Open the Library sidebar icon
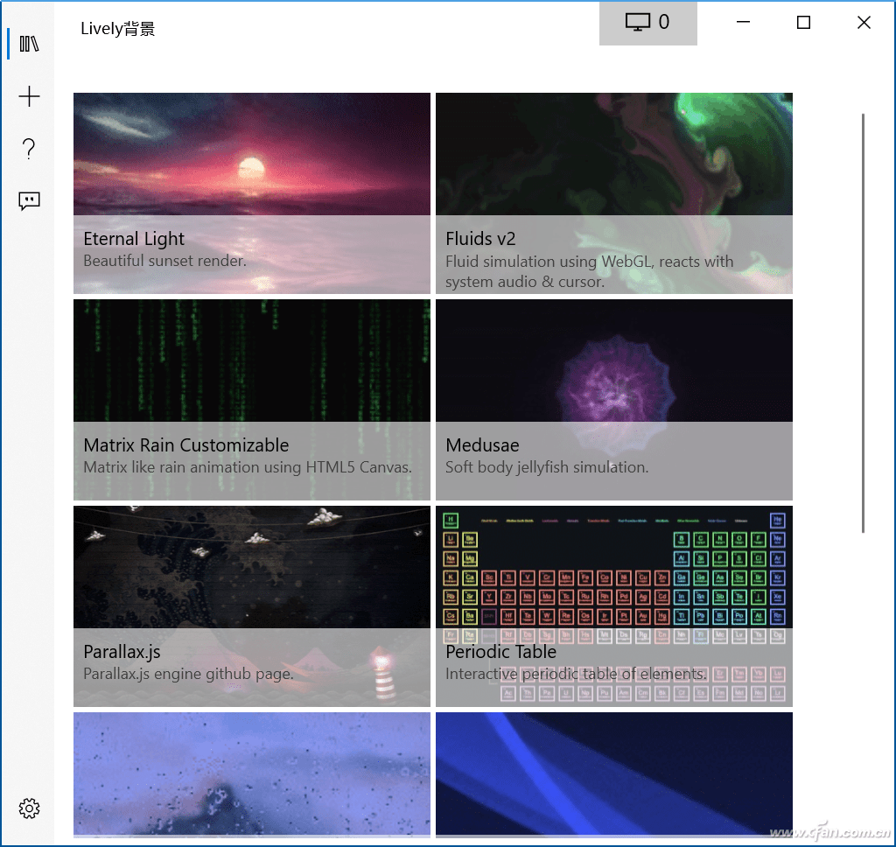 (29, 44)
